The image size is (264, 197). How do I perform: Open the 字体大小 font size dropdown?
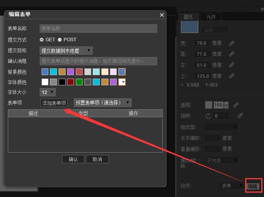48,92
